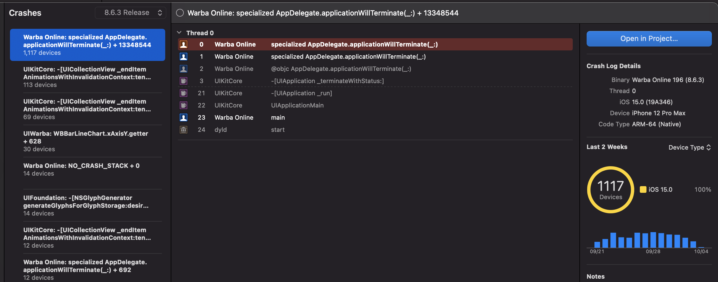Image resolution: width=718 pixels, height=282 pixels.
Task: Open the 8.6.3 Release version dropdown
Action: 131,12
